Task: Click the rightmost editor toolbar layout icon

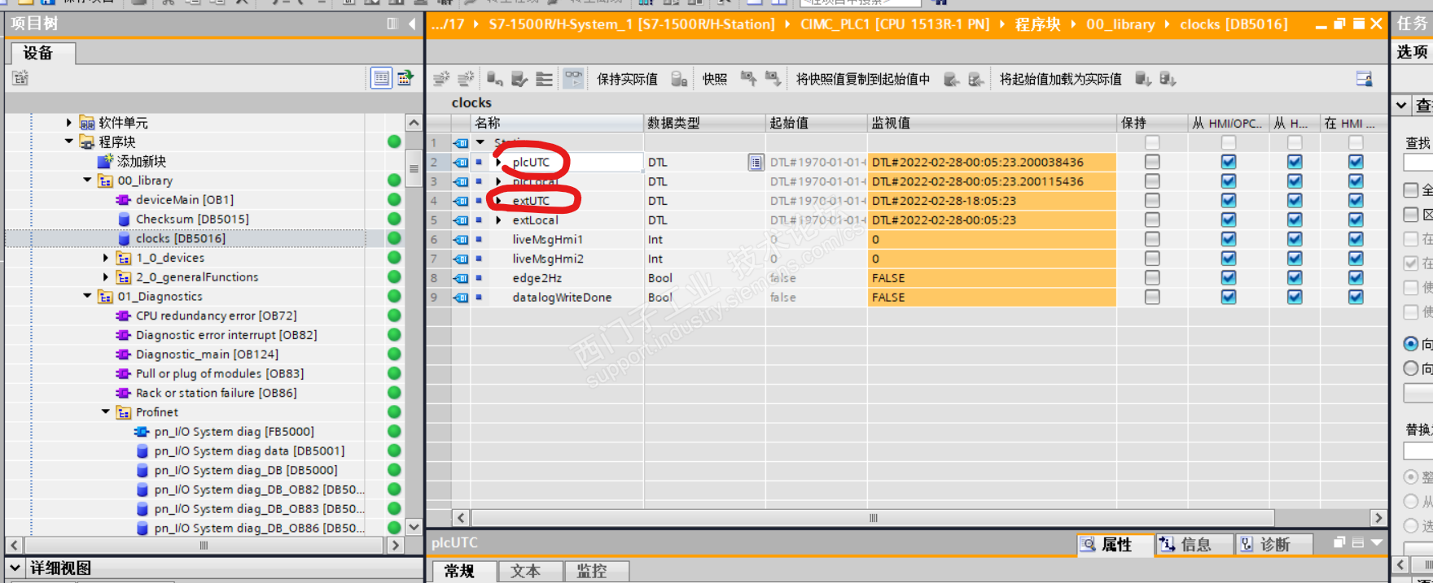Action: coord(1364,79)
